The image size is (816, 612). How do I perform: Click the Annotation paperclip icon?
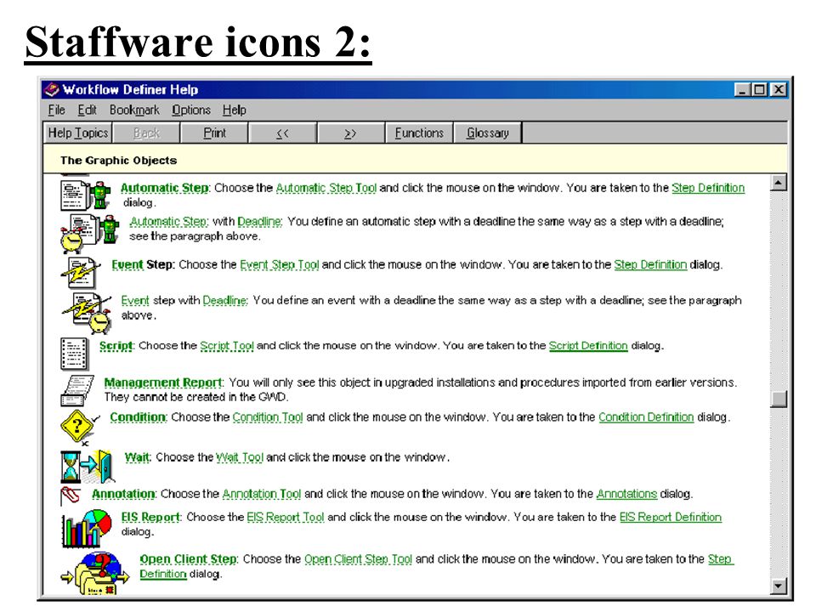[70, 495]
